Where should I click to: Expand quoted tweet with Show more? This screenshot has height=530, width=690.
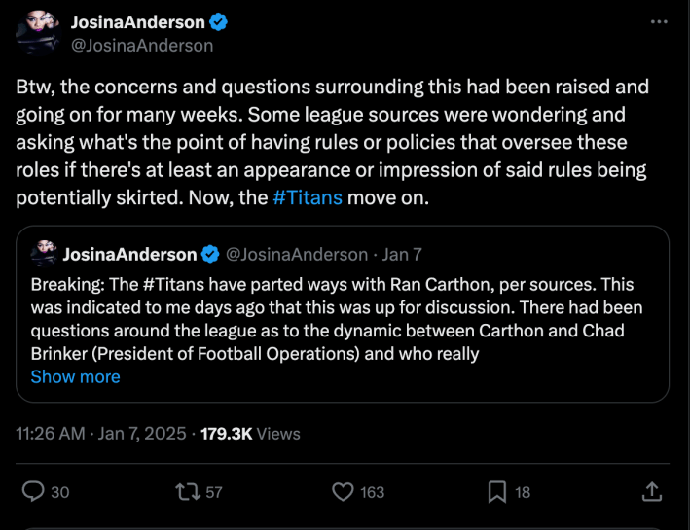click(76, 376)
